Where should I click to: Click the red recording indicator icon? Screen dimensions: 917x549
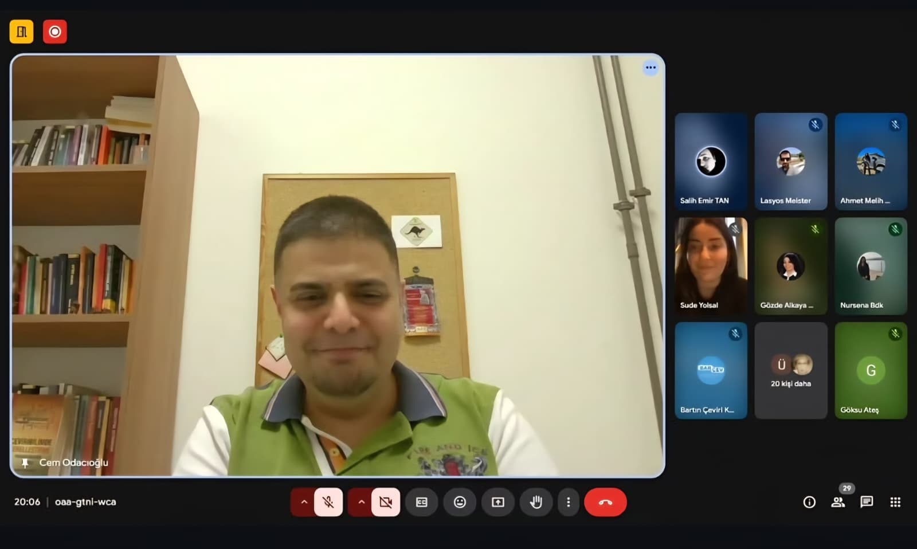point(55,32)
